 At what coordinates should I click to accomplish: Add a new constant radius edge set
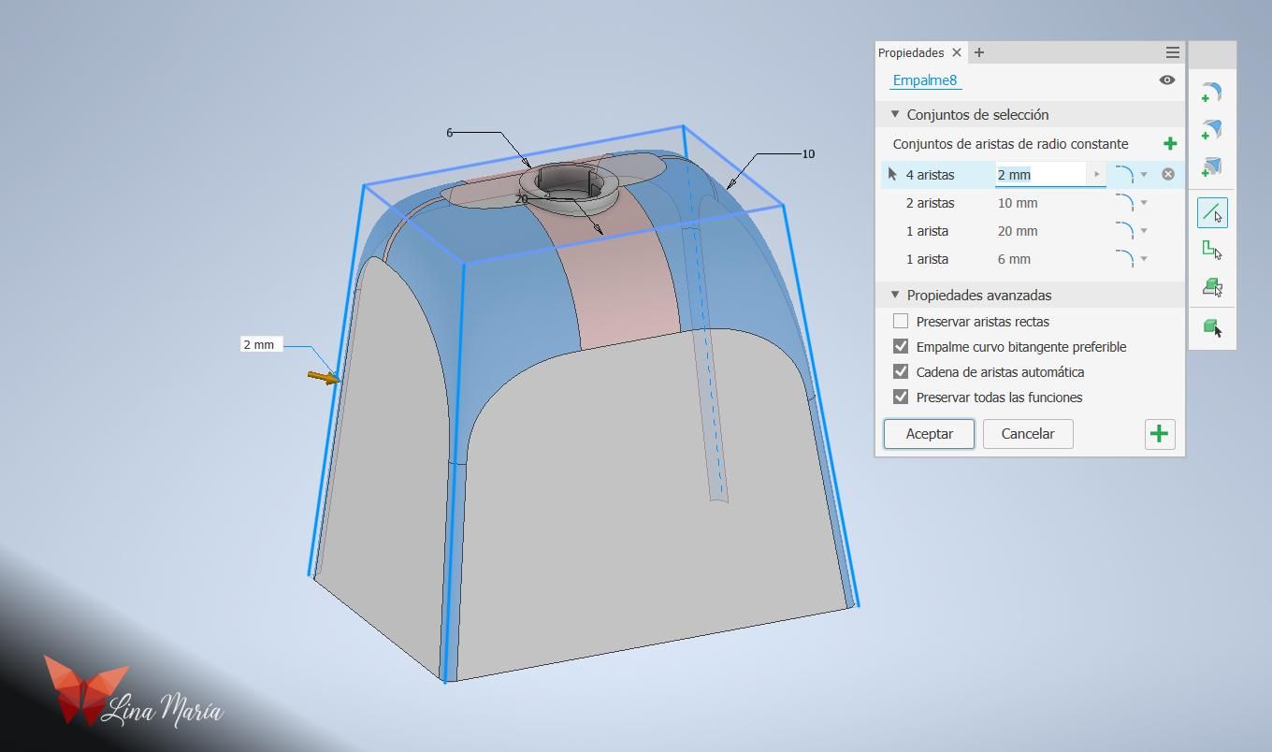tap(1169, 144)
